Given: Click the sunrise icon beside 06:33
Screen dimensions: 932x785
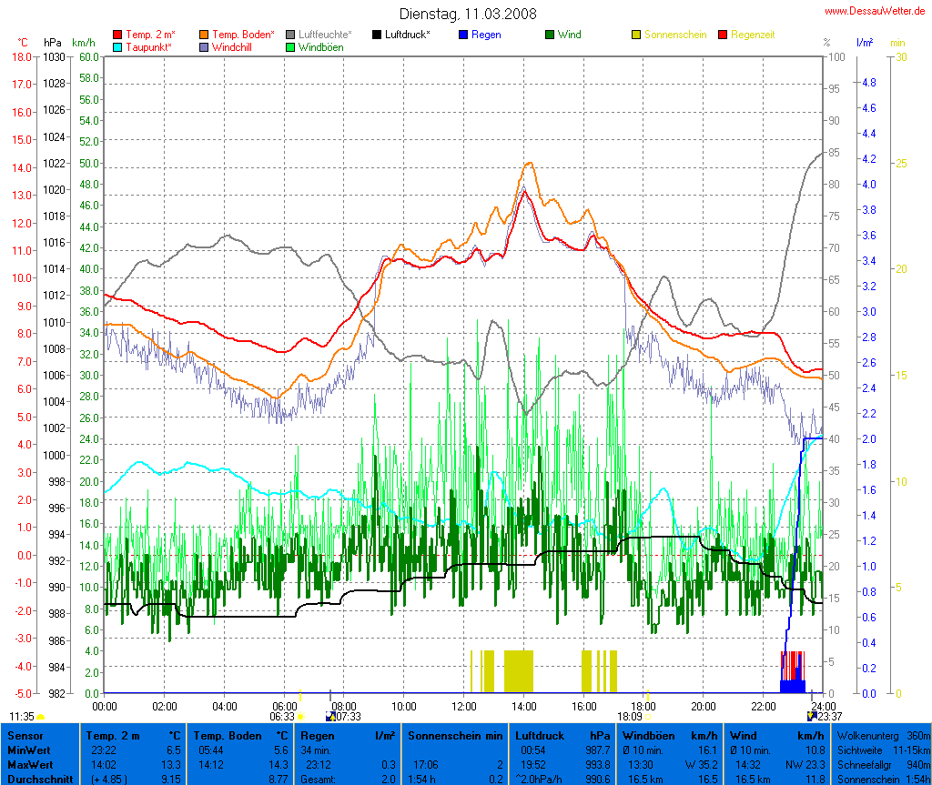Looking at the screenshot, I should pos(300,717).
